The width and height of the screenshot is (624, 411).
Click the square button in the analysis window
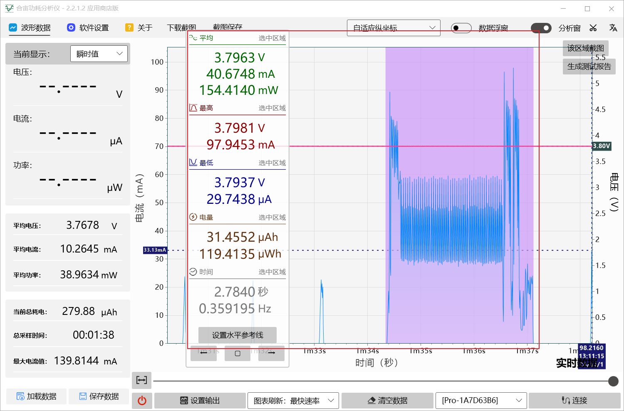click(x=238, y=353)
